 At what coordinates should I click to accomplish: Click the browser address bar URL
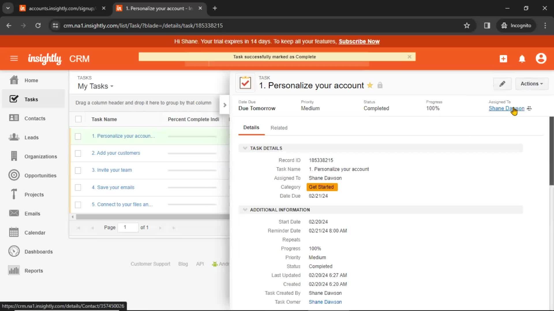[143, 25]
